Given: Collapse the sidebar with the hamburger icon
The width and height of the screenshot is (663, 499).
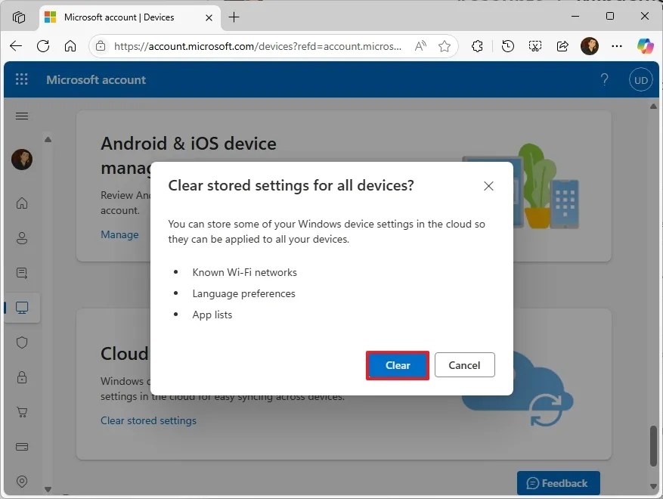Looking at the screenshot, I should [x=21, y=116].
